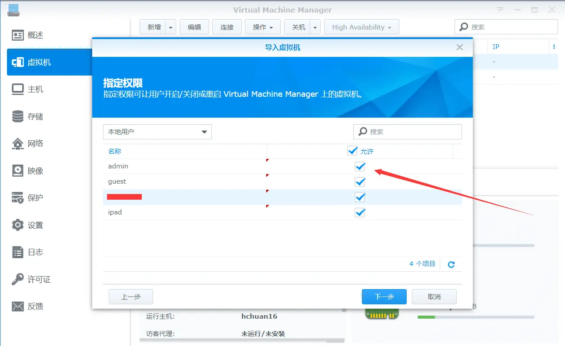Click the green memory usage bar
This screenshot has width=565, height=346.
[426, 317]
